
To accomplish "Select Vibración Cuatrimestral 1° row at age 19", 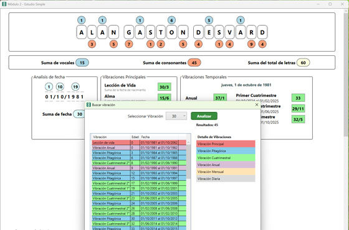I will (x=139, y=188).
